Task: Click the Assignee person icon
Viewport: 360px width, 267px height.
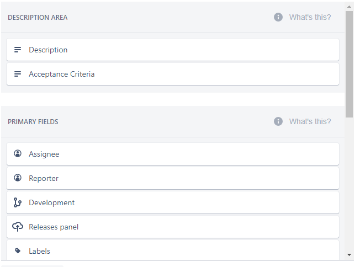Action: [x=18, y=154]
